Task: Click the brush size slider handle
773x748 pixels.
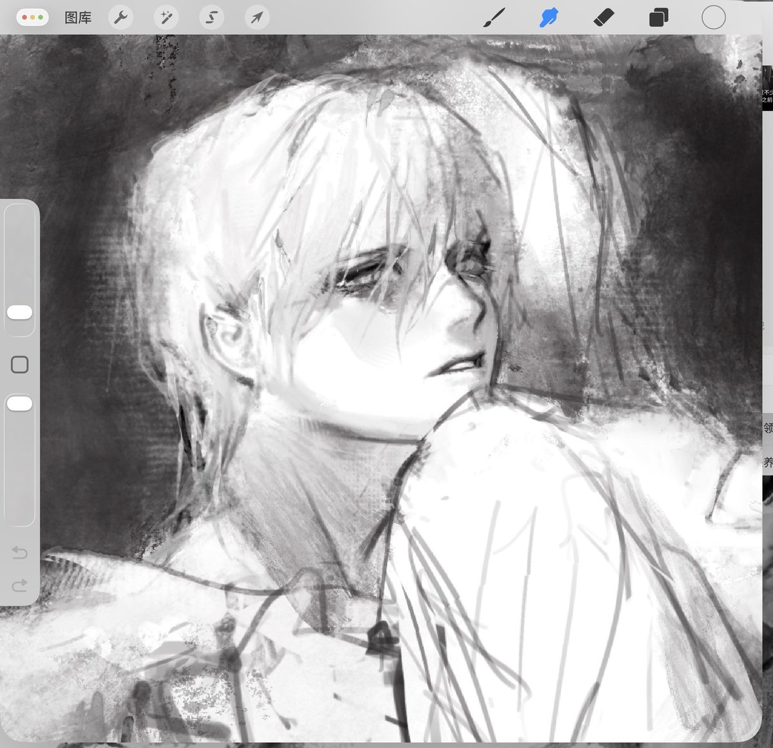Action: click(19, 312)
